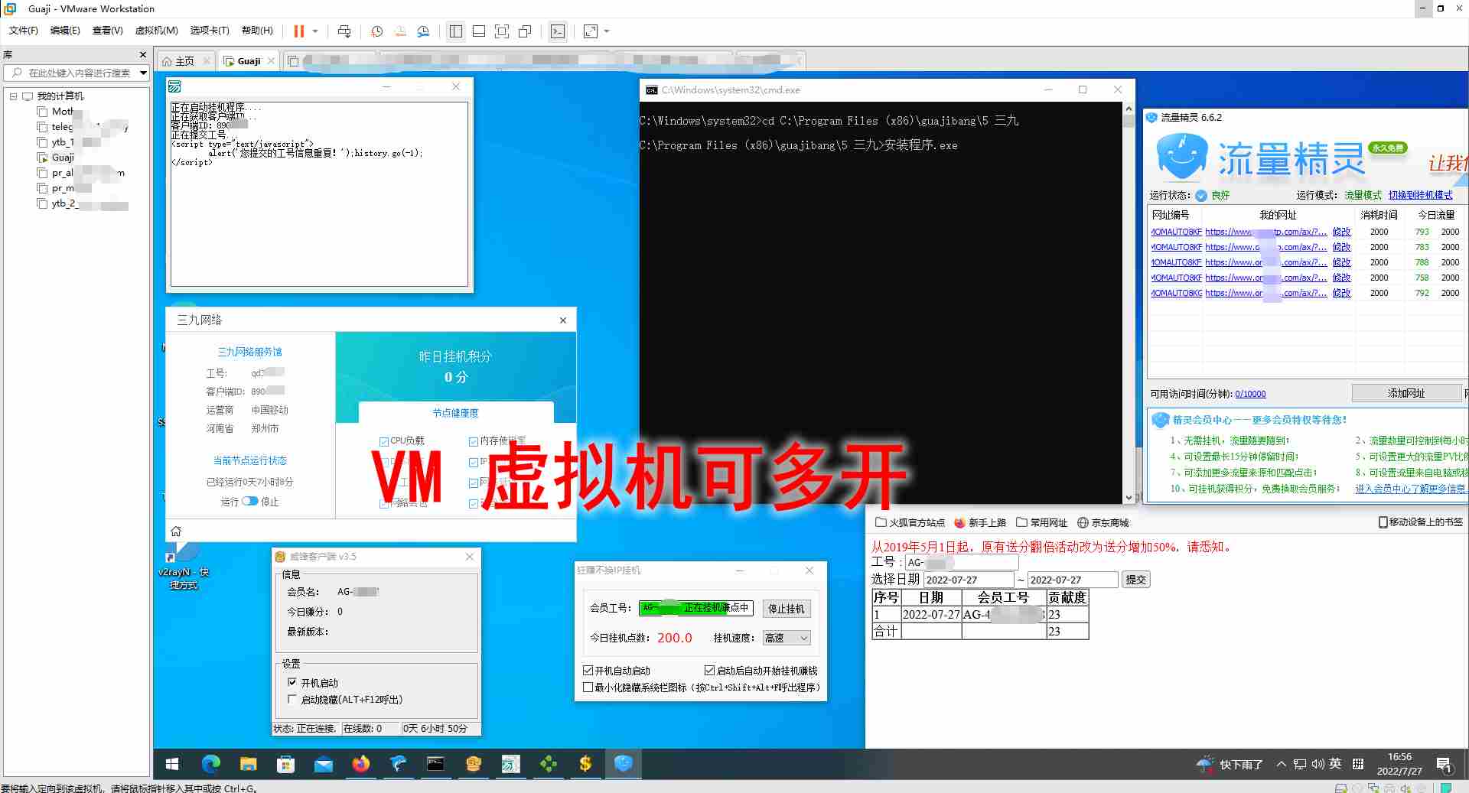Viewport: 1469px width, 793px height.
Task: Open the v2rayN desktop shortcut icon
Action: pyautogui.click(x=184, y=564)
